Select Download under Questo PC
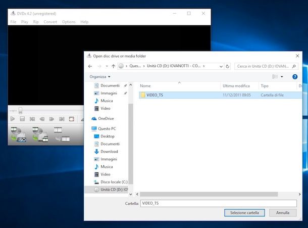Image resolution: width=308 pixels, height=228 pixels. (x=109, y=152)
